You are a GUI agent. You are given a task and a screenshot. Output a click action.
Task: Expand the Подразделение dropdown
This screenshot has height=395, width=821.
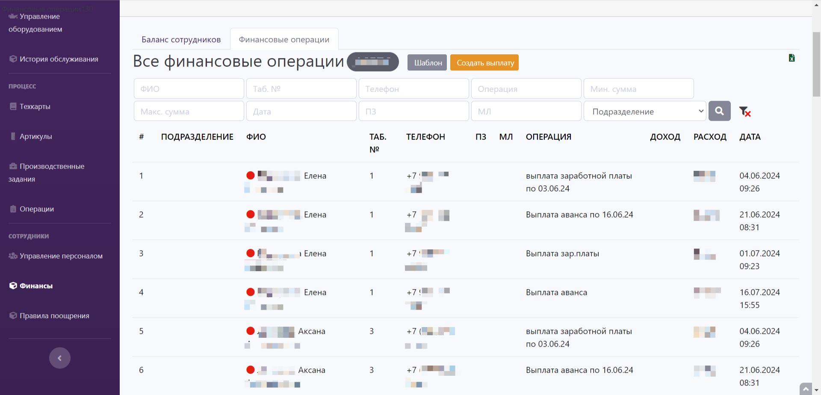click(644, 111)
